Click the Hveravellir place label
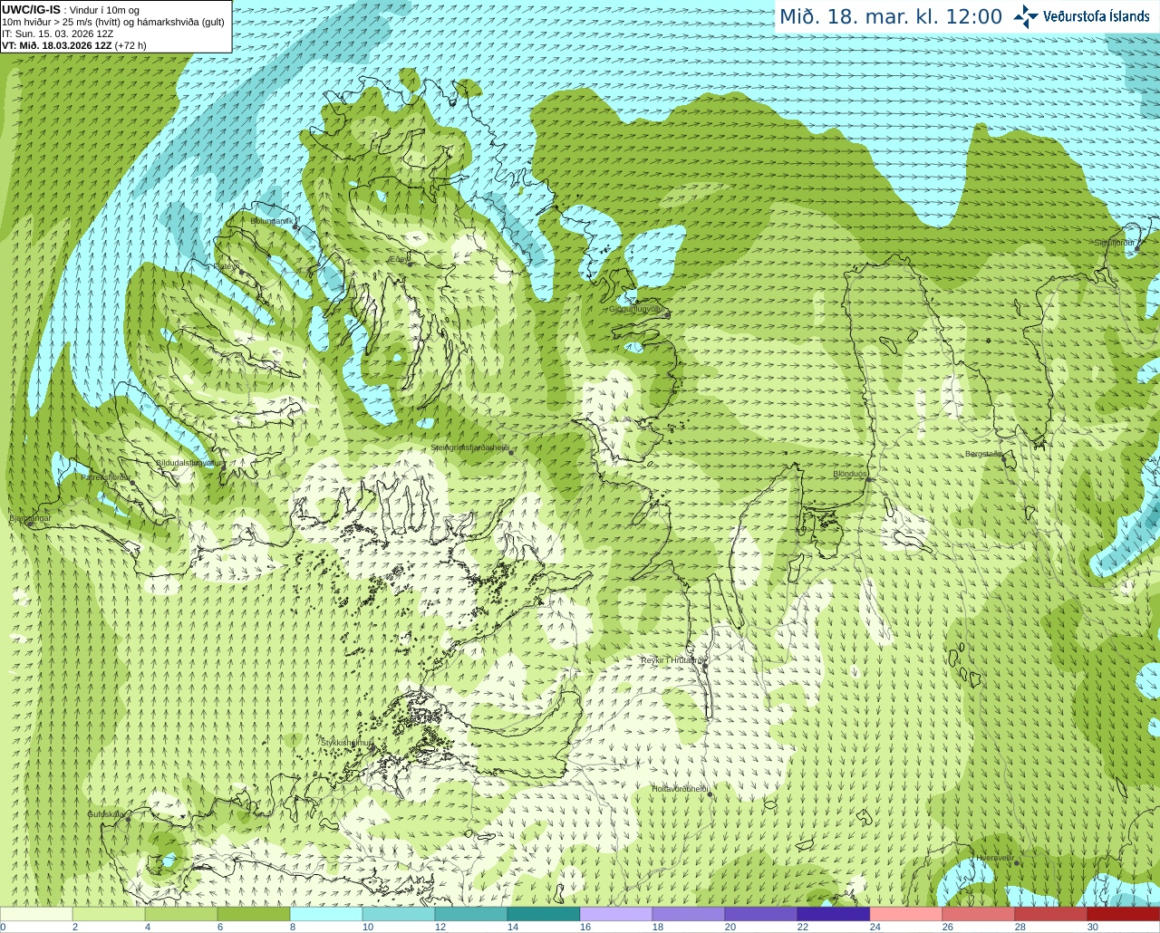This screenshot has height=933, width=1160. (x=994, y=858)
